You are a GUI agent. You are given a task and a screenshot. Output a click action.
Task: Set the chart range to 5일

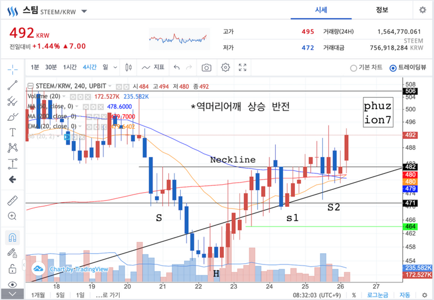pos(60,295)
